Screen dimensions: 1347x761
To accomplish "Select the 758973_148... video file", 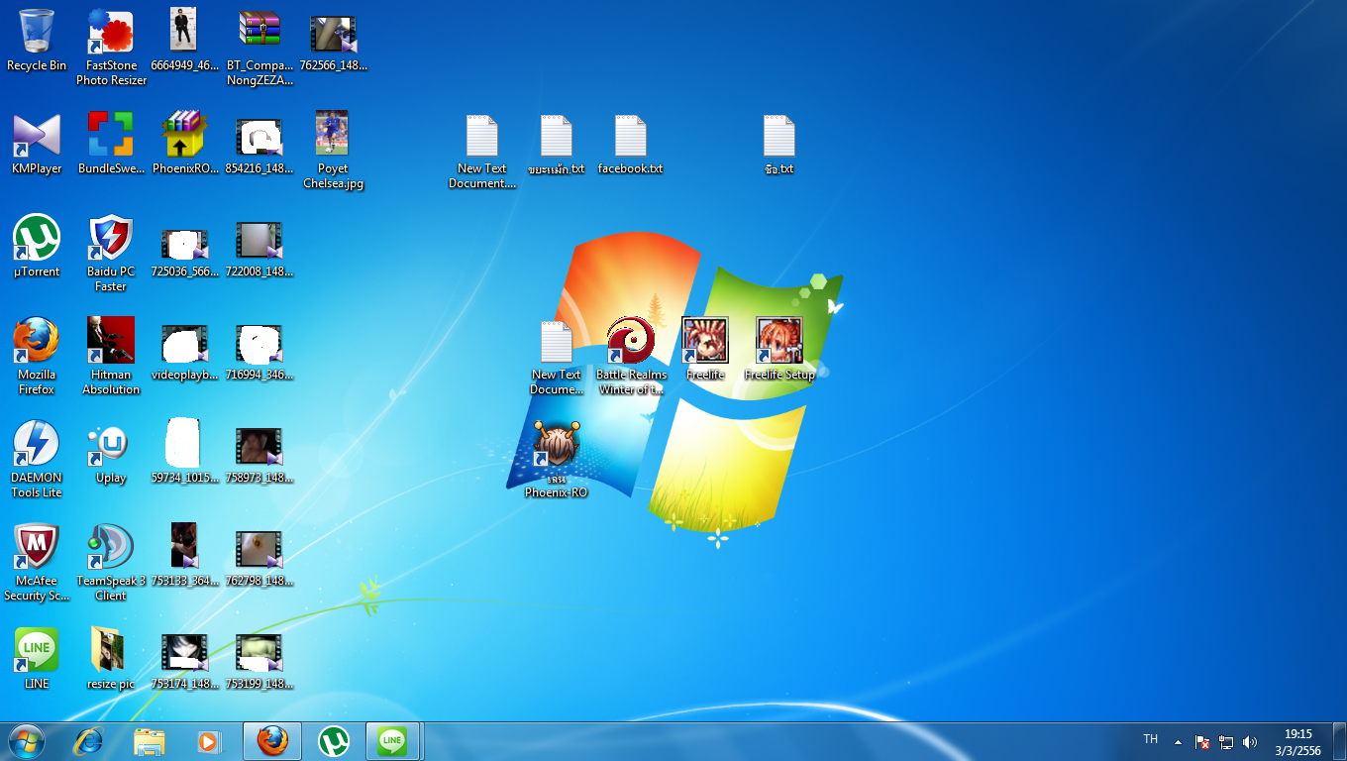I will click(259, 453).
